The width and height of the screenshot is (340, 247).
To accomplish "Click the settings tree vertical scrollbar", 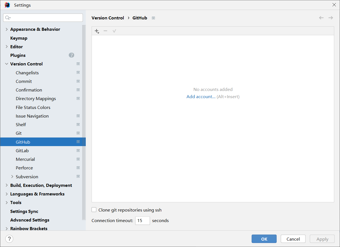I will (84, 122).
